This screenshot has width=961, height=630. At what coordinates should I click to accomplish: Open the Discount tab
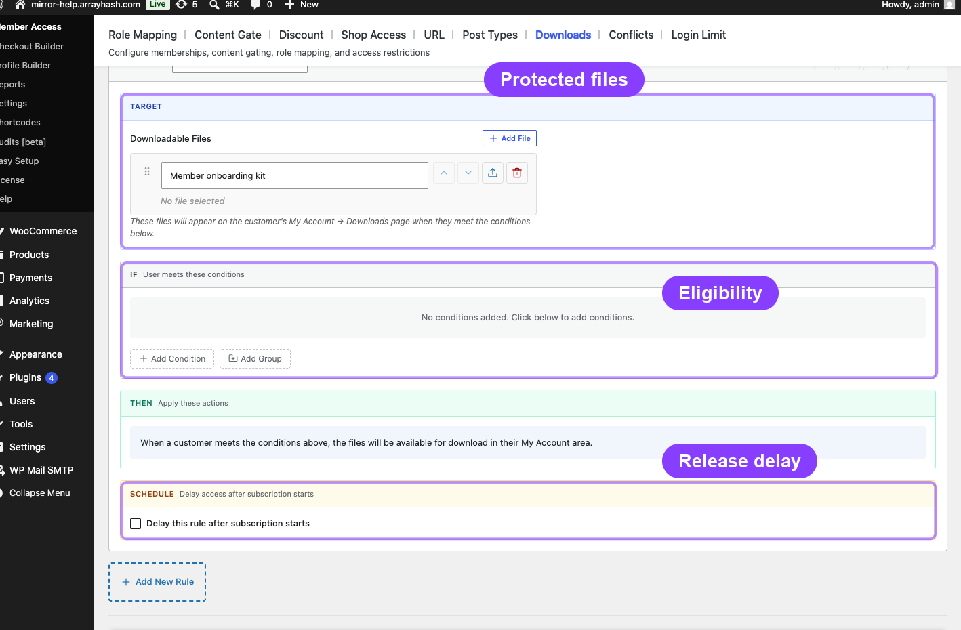point(301,35)
